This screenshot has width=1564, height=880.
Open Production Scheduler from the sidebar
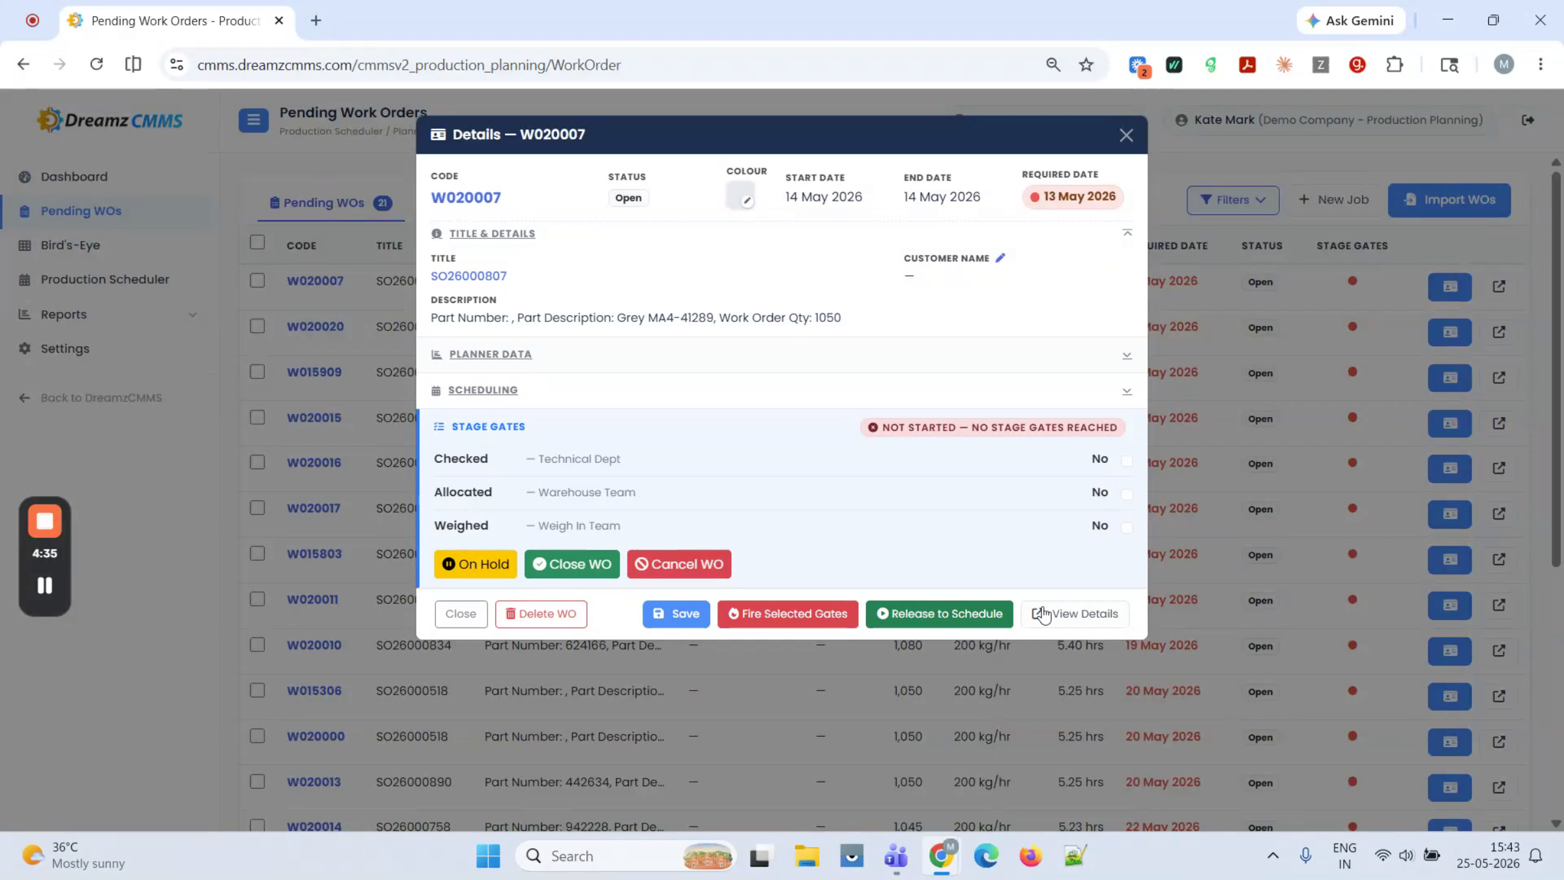click(x=105, y=279)
